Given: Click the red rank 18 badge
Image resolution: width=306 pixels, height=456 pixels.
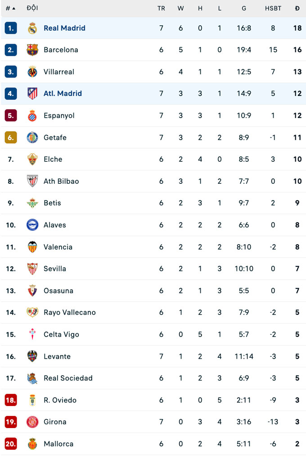Looking at the screenshot, I should pos(11,400).
